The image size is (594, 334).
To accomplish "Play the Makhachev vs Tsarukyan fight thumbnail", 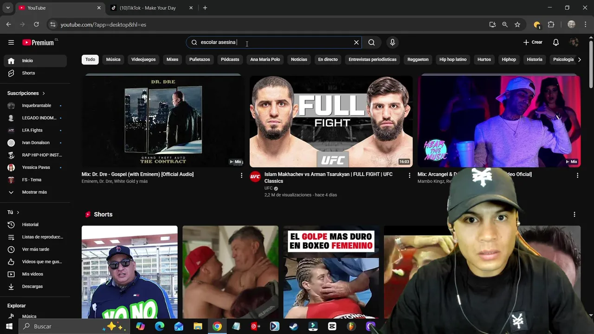I will pos(331,121).
